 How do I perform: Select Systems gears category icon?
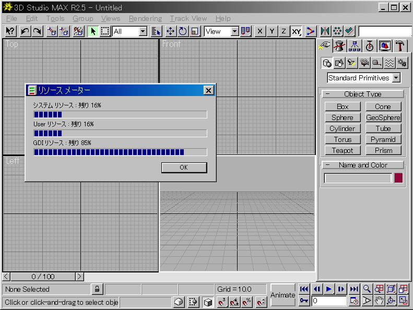tap(402, 63)
